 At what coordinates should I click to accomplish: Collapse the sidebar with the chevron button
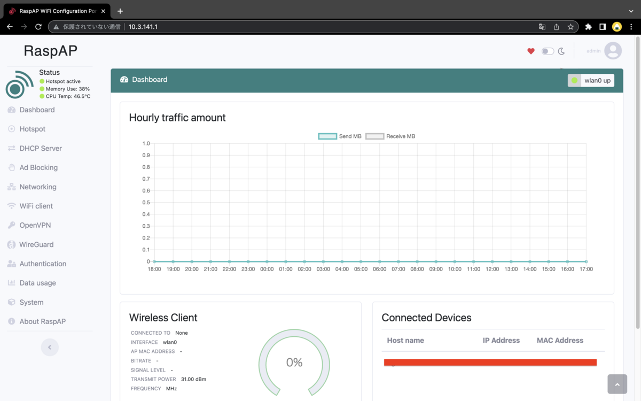(x=50, y=347)
